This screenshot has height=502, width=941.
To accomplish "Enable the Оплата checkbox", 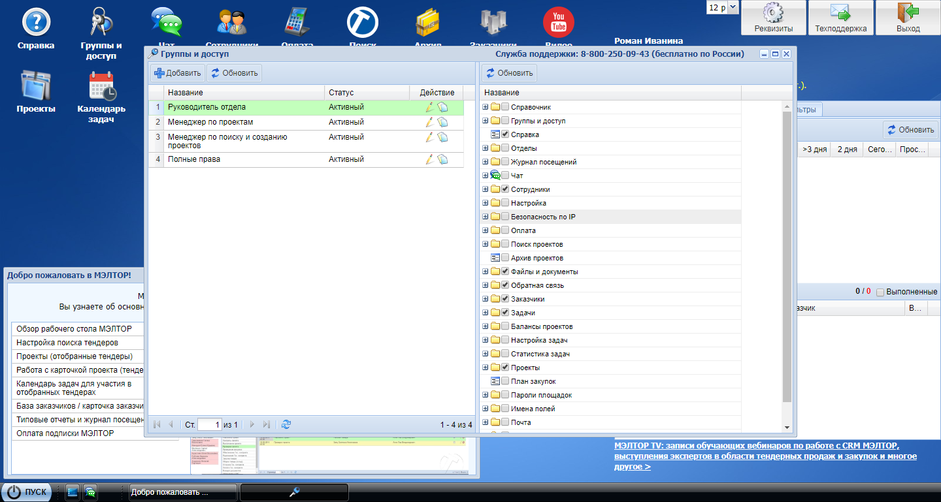I will pyautogui.click(x=505, y=230).
